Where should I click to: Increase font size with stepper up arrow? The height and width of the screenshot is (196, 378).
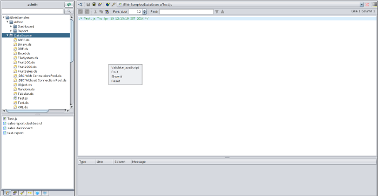coord(144,10)
